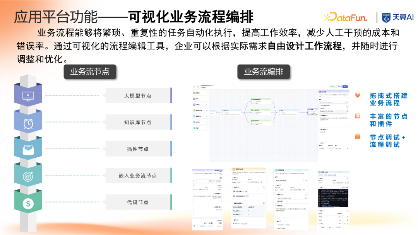This screenshot has height=235, width=418.
Task: Open the workflow canvas screenshot
Action: tap(271, 123)
